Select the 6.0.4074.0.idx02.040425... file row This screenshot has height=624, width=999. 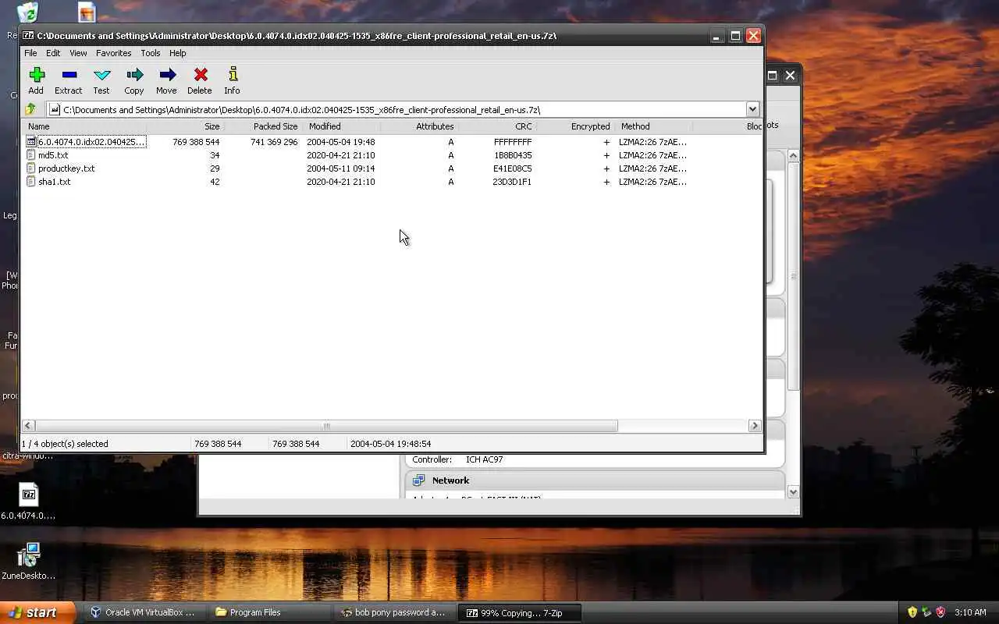[x=392, y=142]
